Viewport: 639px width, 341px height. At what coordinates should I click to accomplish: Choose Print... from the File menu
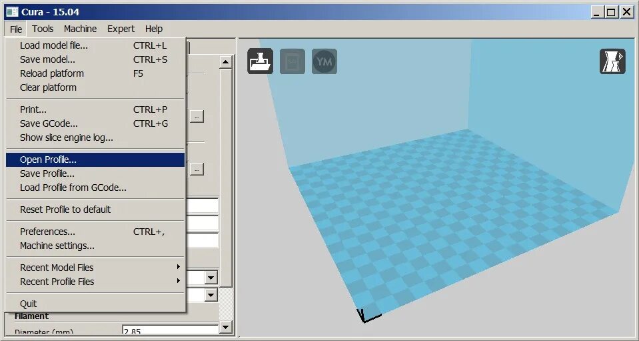tap(95, 109)
